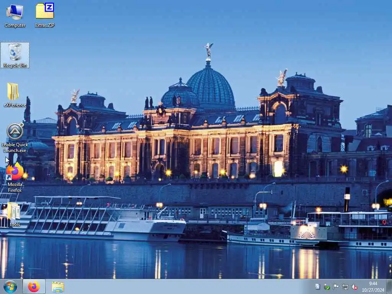Select the Computer desktop icon

click(x=15, y=15)
